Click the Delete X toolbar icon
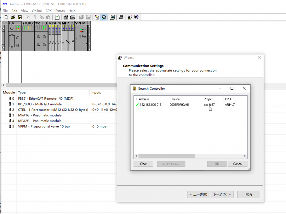Viewport: 286px width, 214px height. point(28,17)
